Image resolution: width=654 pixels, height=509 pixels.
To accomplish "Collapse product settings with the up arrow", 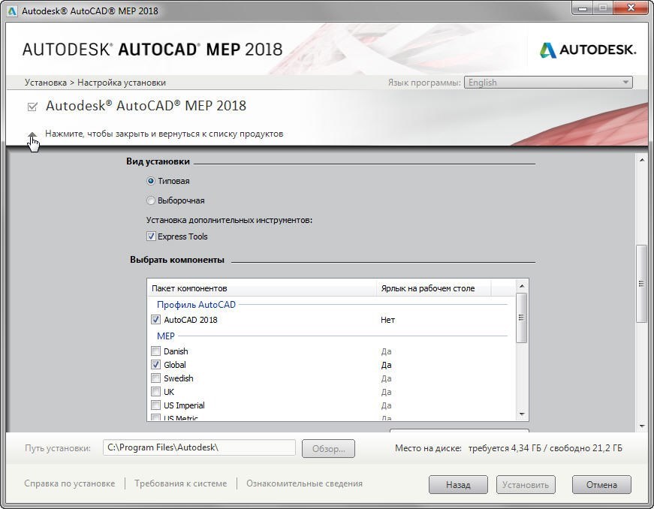I will tap(32, 134).
